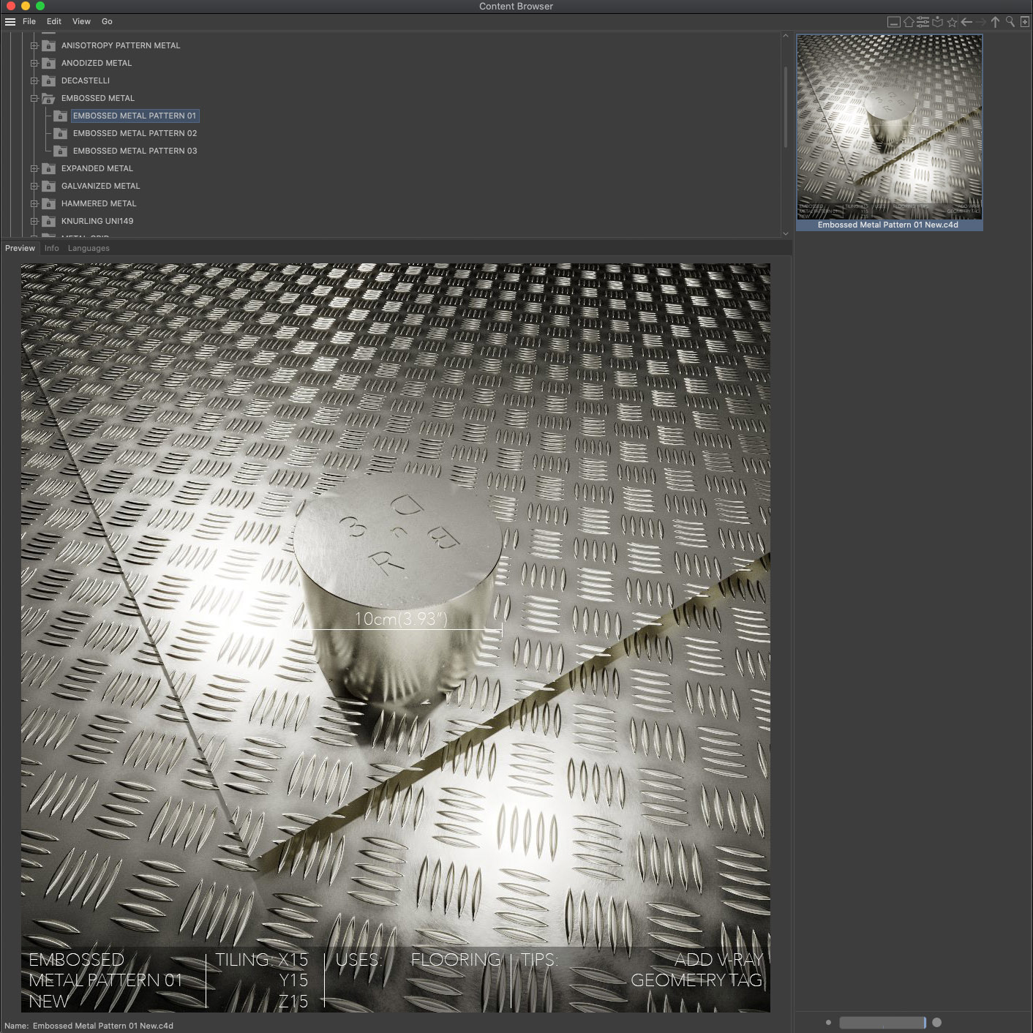The image size is (1033, 1033).
Task: Click the GALVANIZED METAL folder icon
Action: point(49,186)
